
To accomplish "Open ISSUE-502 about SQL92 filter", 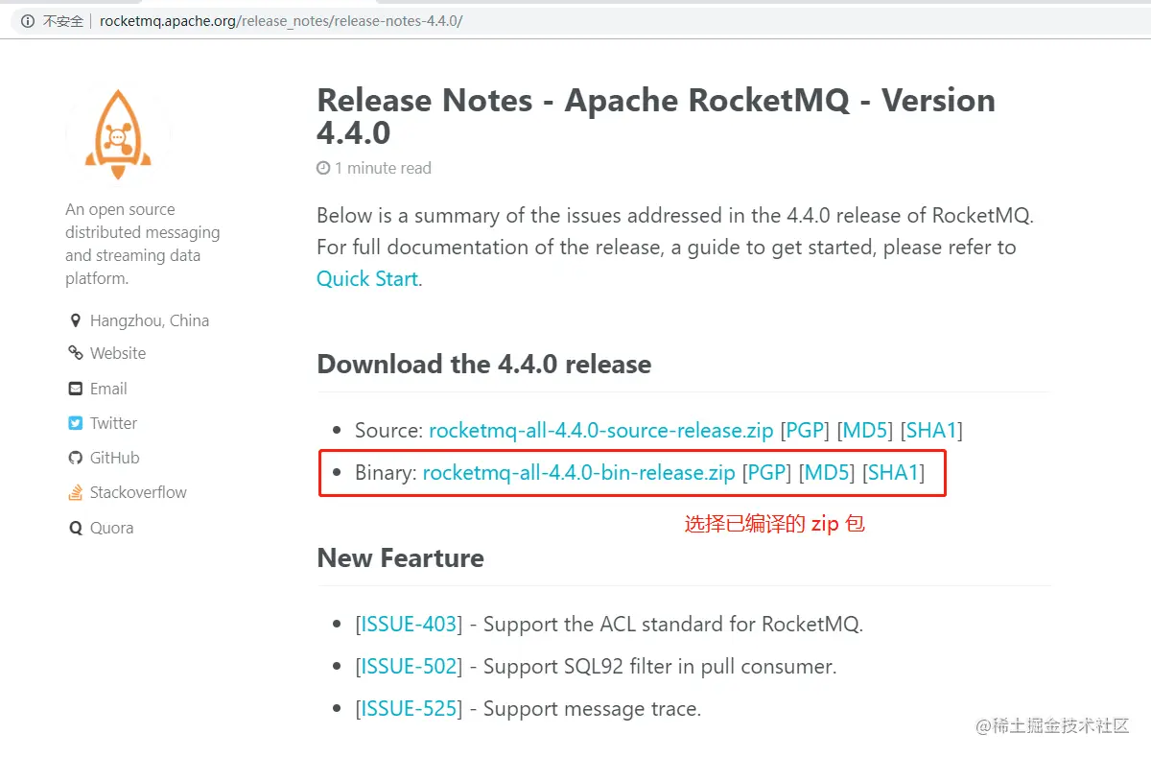I will (x=409, y=666).
